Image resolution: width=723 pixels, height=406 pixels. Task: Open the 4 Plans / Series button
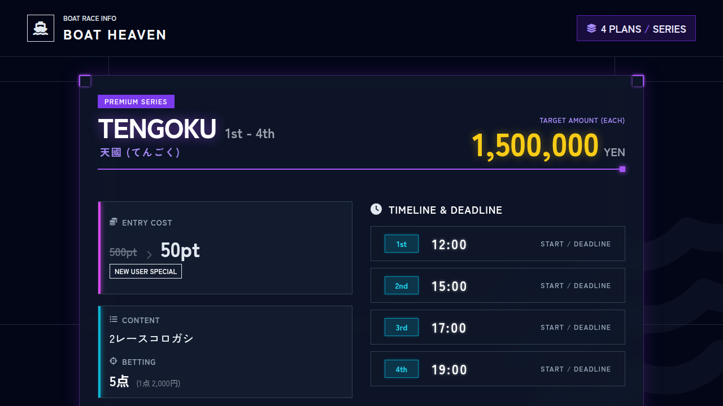(x=636, y=29)
